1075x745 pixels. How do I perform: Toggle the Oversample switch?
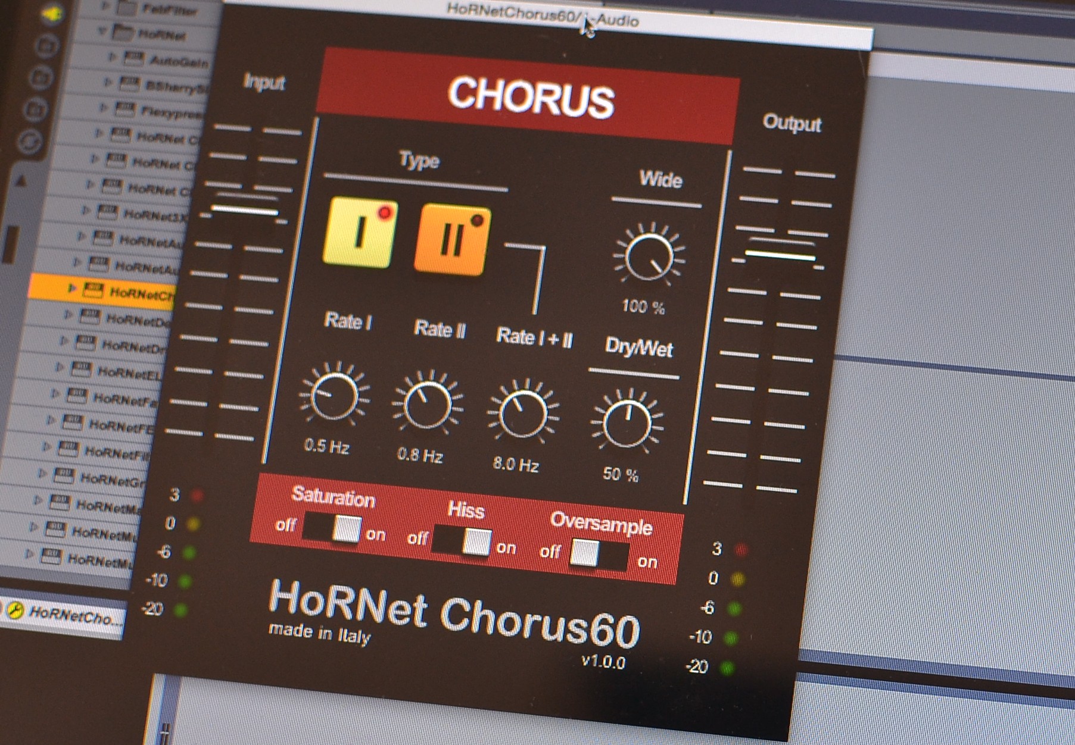598,555
